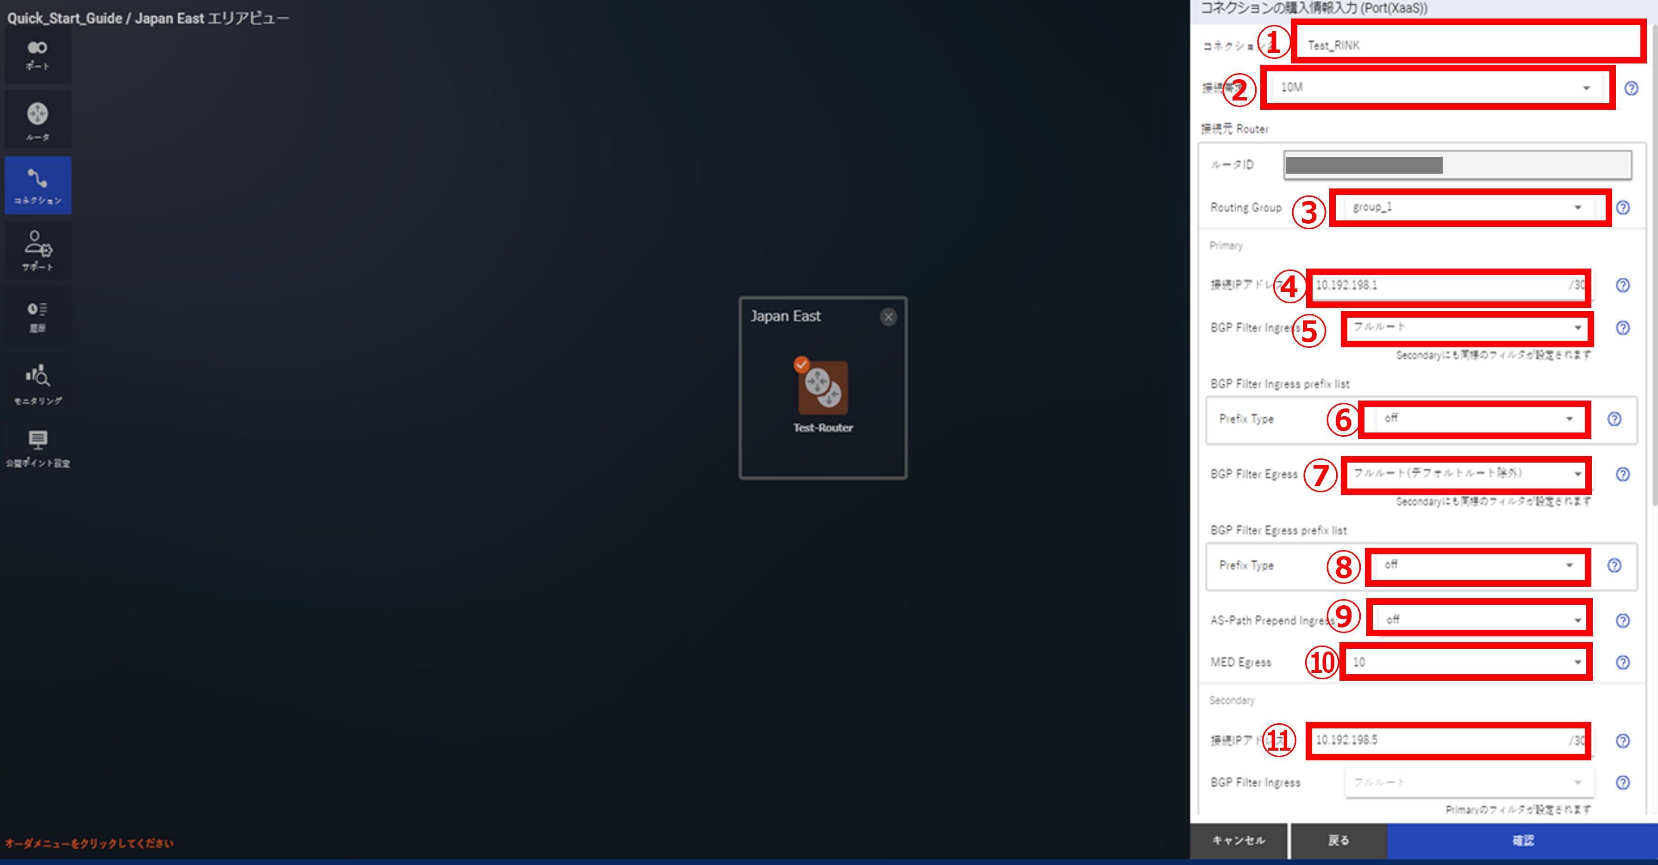This screenshot has width=1658, height=865.
Task: Close the Japan East area panel
Action: [888, 317]
